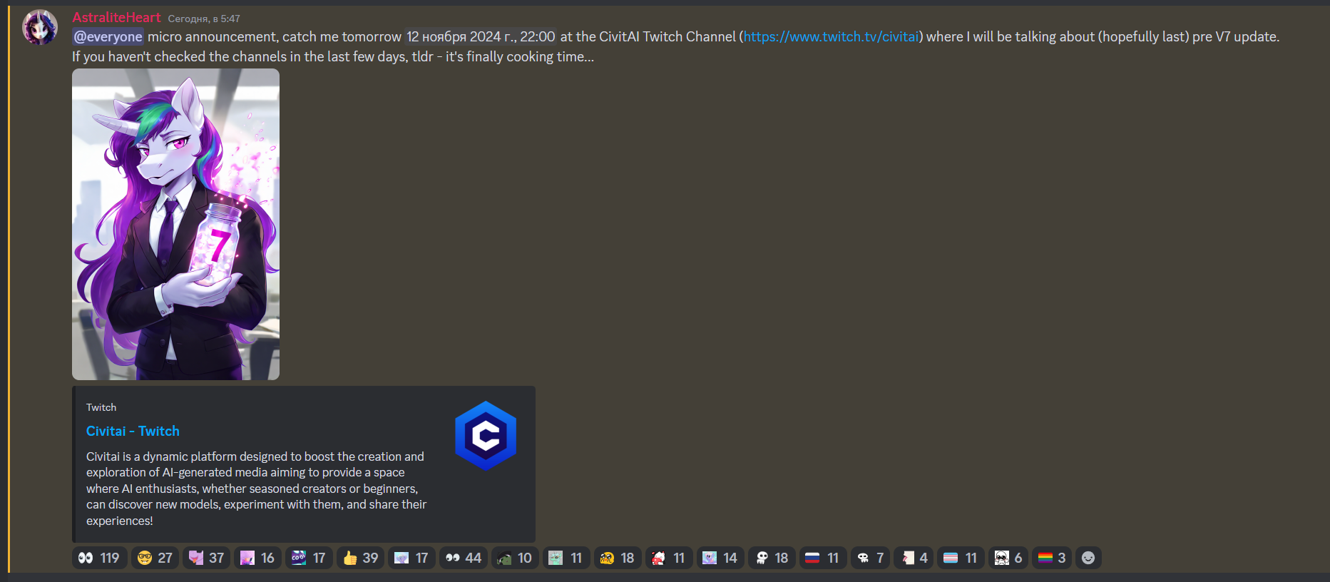Click the small skull reaction showing 7

coord(871,558)
